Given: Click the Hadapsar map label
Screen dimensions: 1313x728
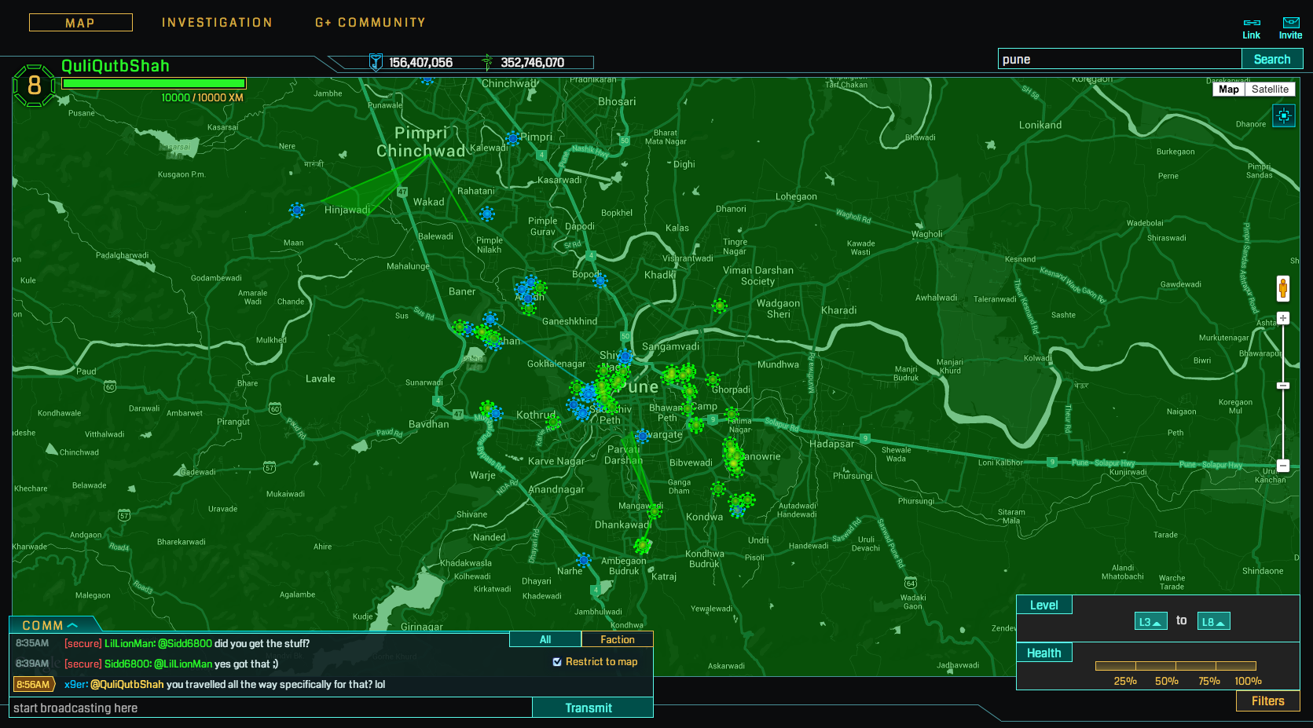Looking at the screenshot, I should coord(831,444).
